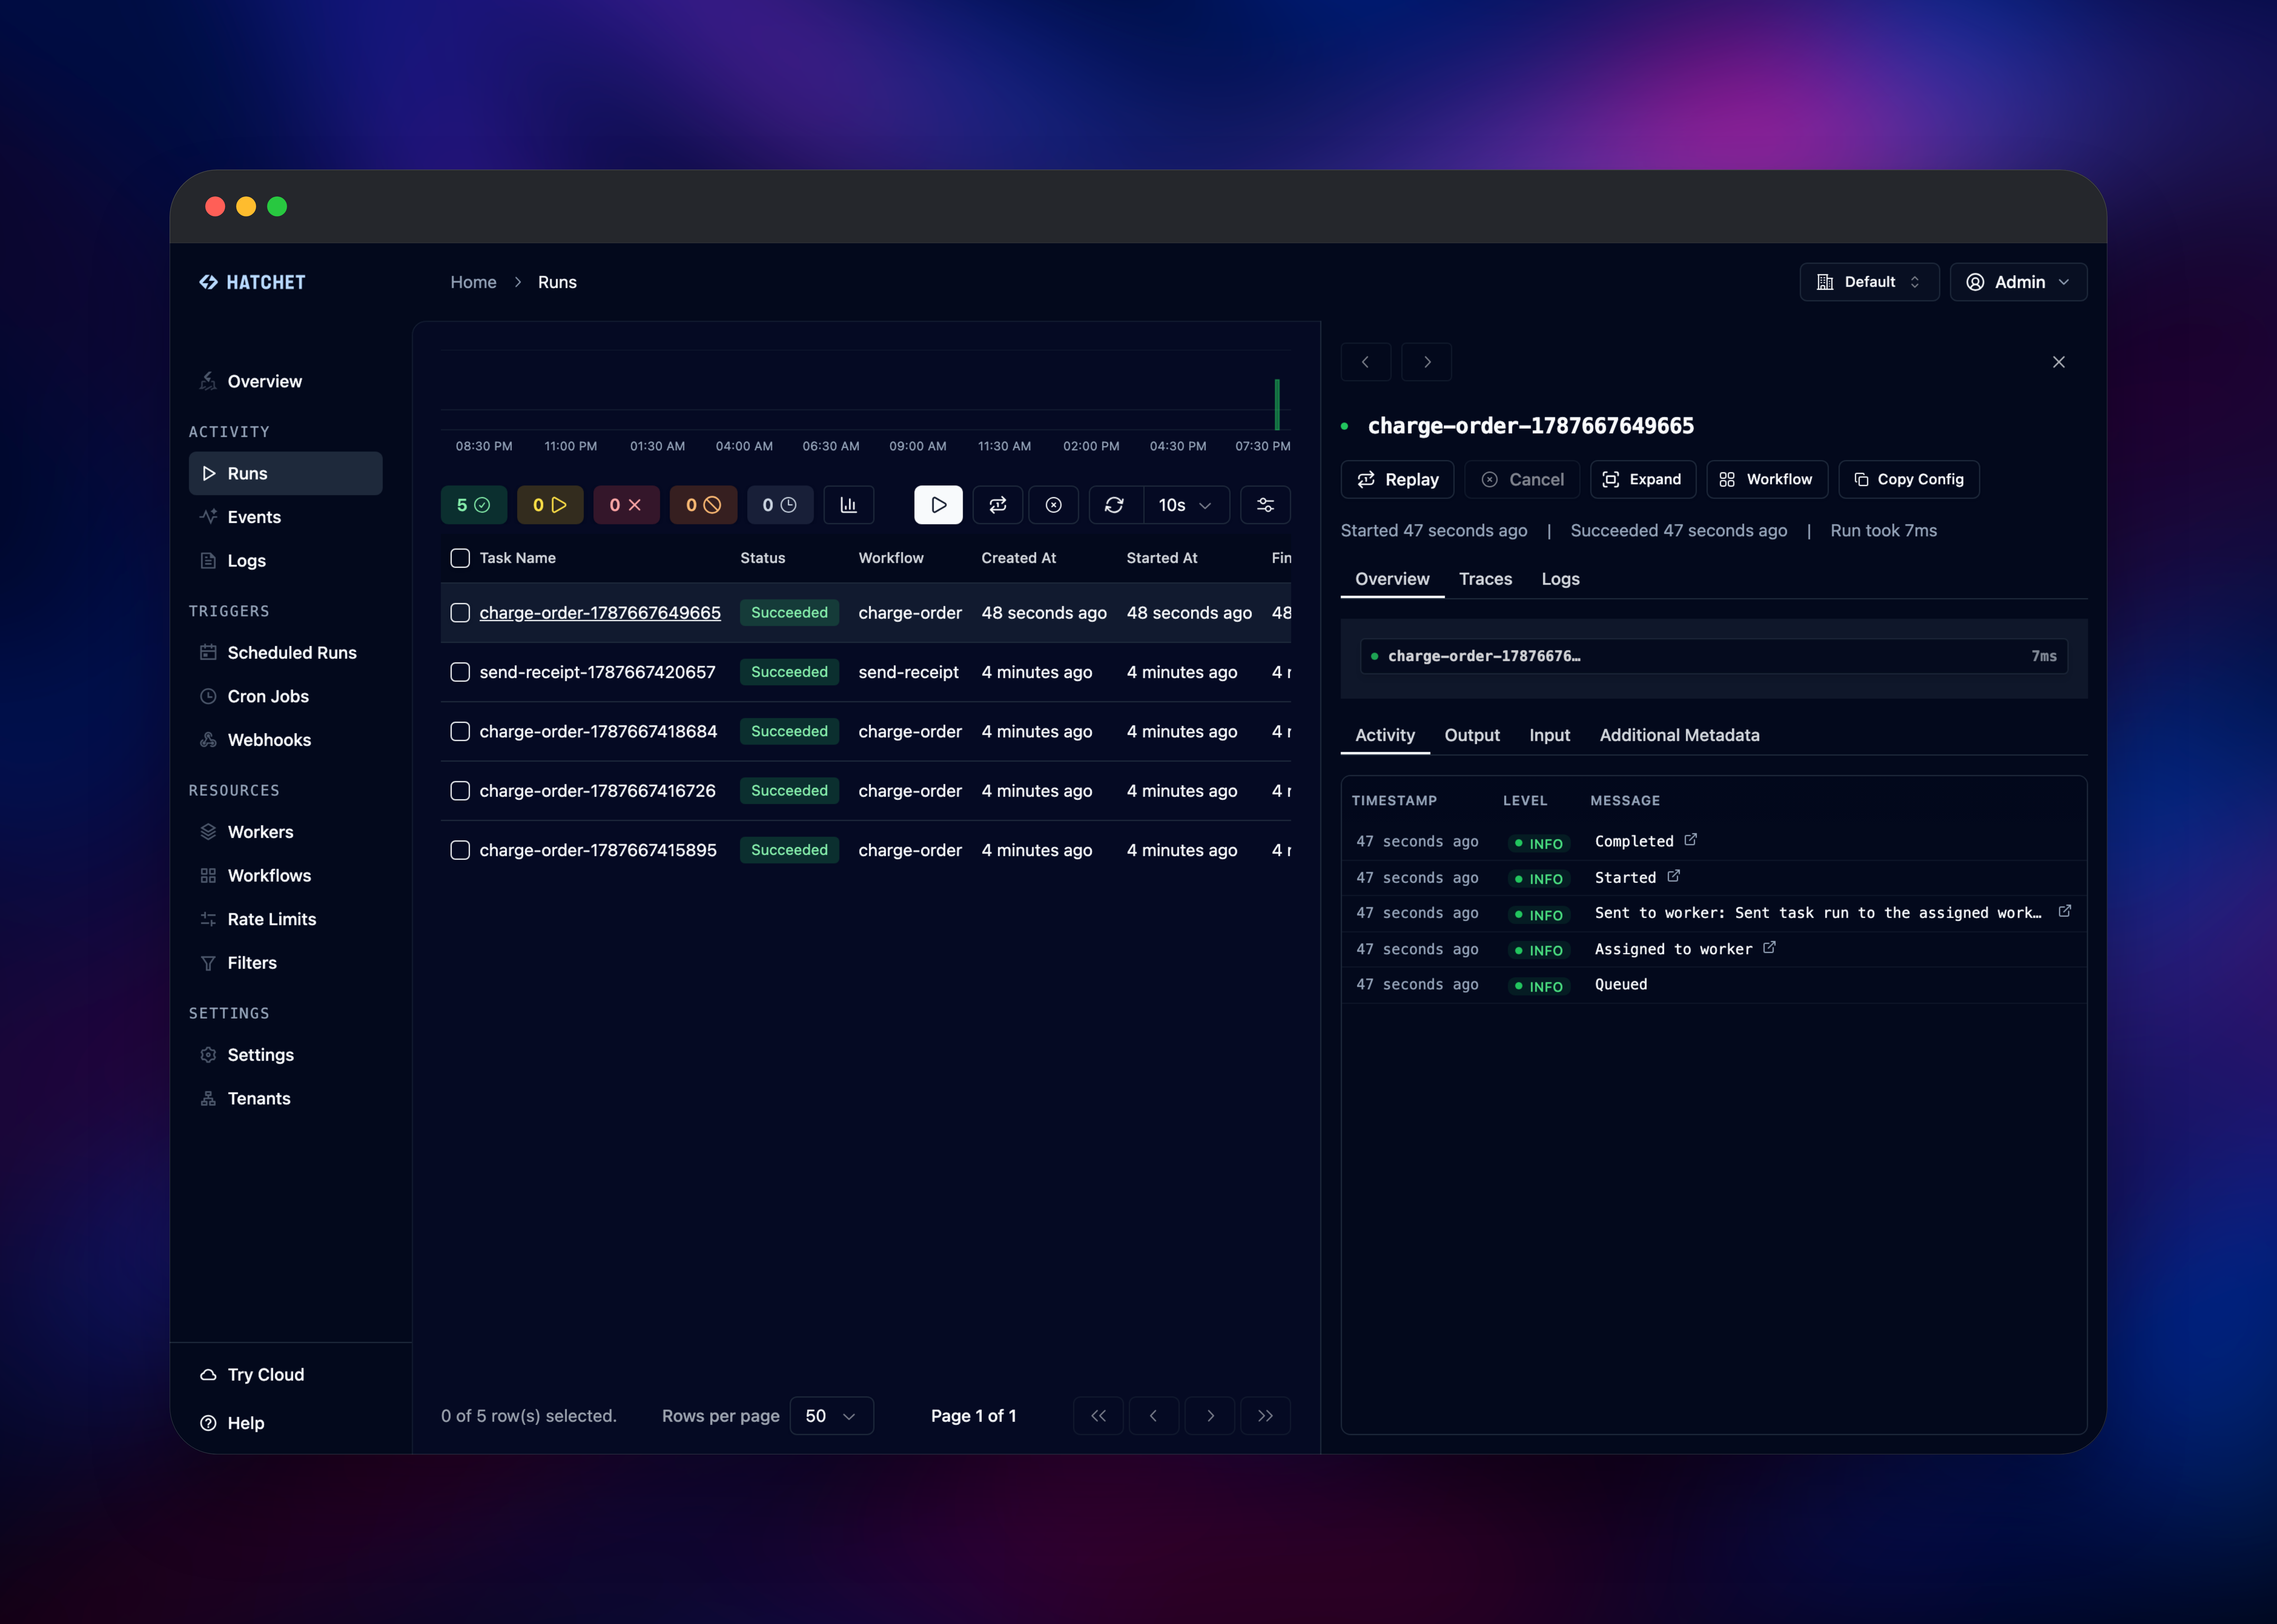Open external link beside Sent to worker message
Viewport: 2277px width, 1624px height.
(x=2065, y=911)
